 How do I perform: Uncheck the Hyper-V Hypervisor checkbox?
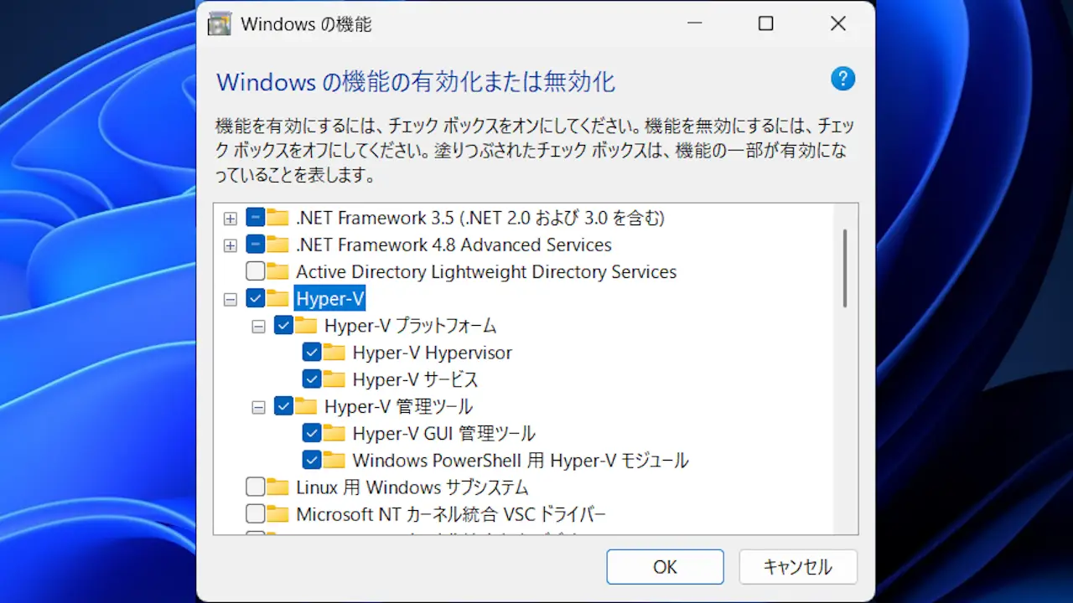pyautogui.click(x=312, y=353)
